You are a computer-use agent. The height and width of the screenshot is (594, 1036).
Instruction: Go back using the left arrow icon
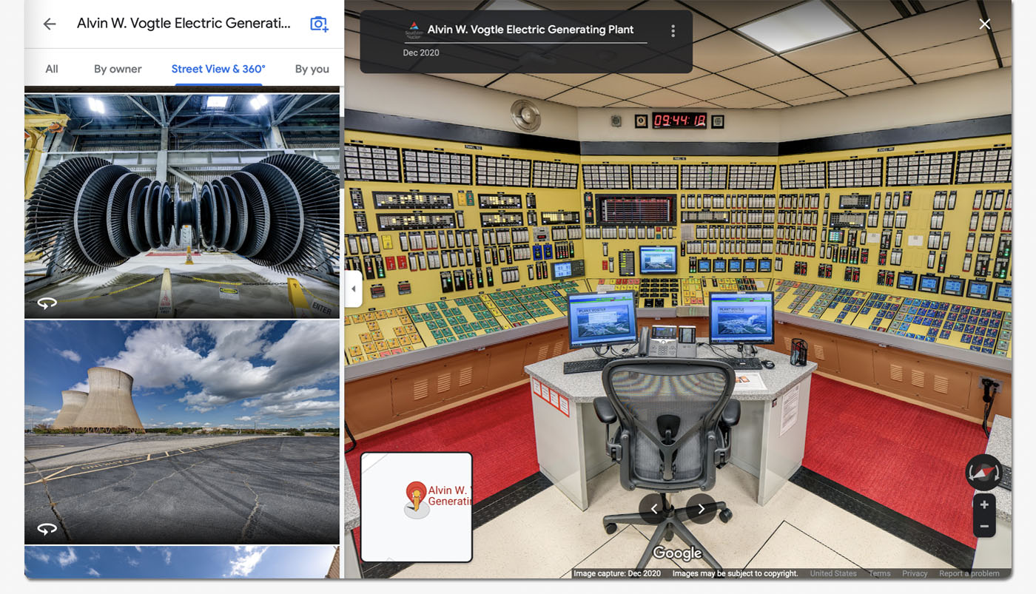[50, 24]
